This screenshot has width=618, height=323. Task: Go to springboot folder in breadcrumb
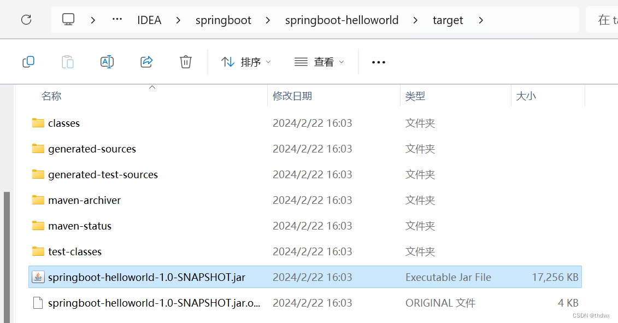223,20
